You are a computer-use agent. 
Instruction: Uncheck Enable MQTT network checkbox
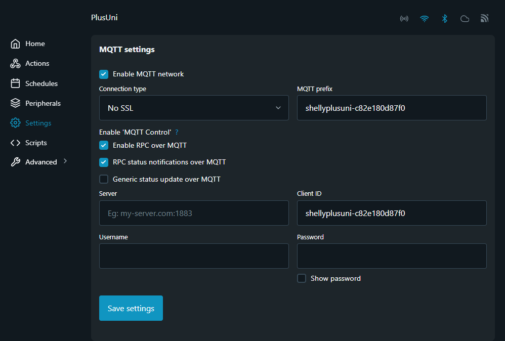(x=104, y=74)
